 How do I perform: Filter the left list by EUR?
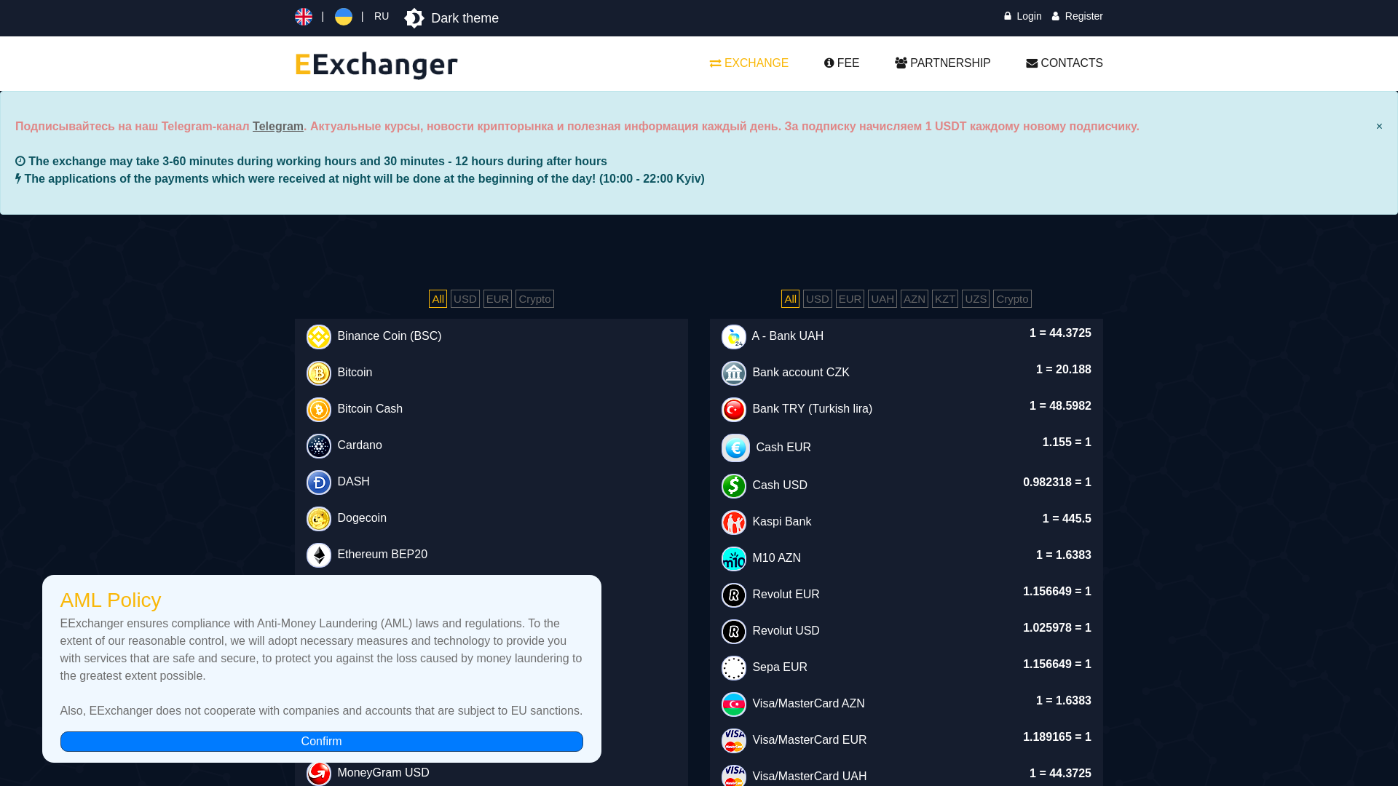point(498,299)
